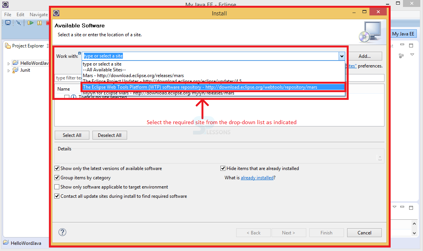423x251 pixels.
Task: Click the HelloWordJava status bar folder icon
Action: point(6,243)
